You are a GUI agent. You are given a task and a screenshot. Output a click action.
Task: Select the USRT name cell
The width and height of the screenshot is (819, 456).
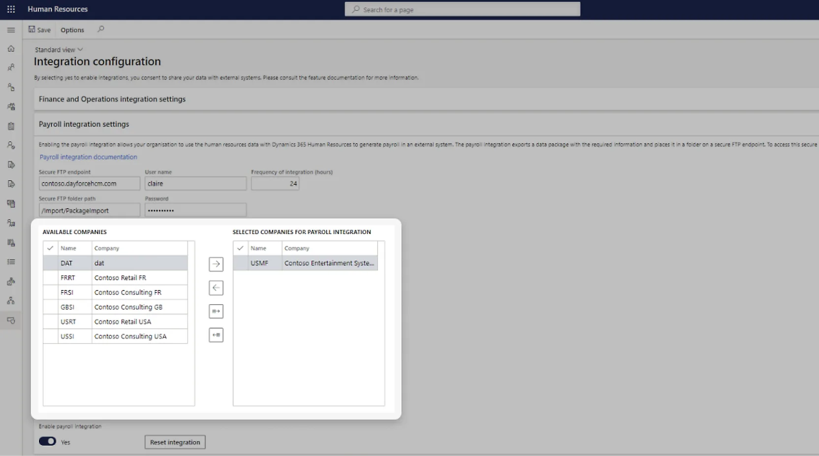[75, 322]
